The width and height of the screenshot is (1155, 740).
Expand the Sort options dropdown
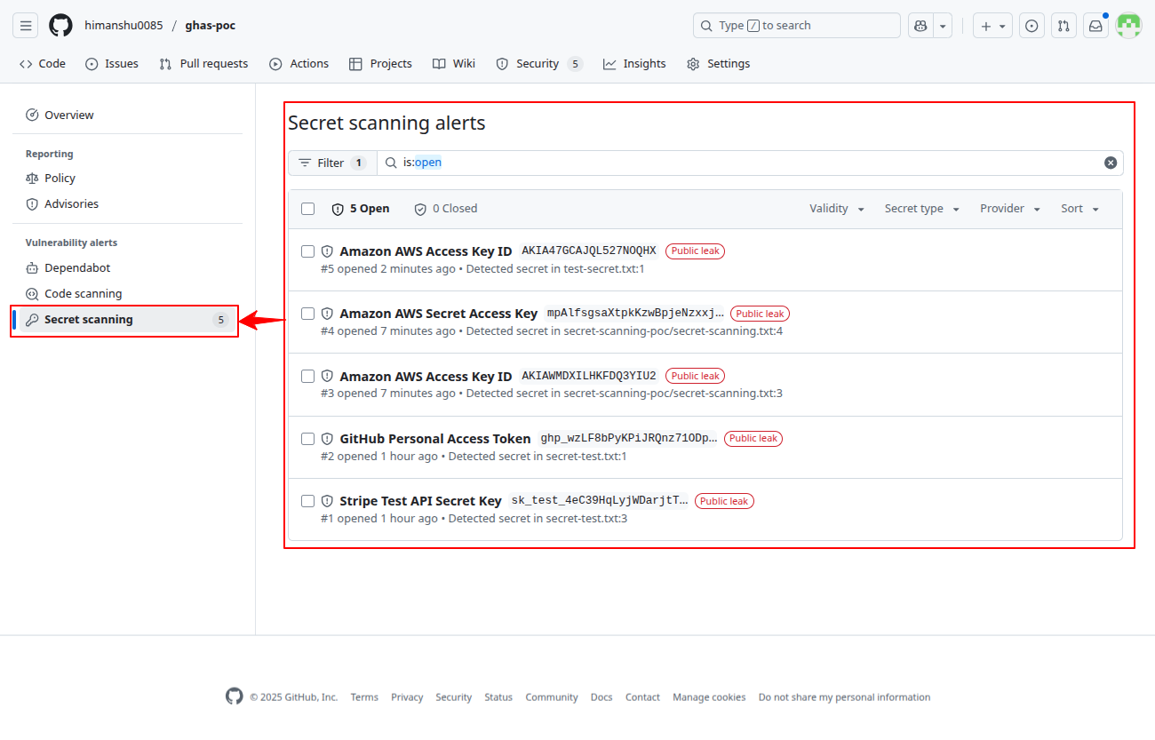pos(1078,208)
